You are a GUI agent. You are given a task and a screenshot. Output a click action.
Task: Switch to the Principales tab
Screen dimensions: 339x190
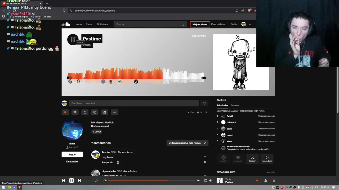(x=222, y=105)
